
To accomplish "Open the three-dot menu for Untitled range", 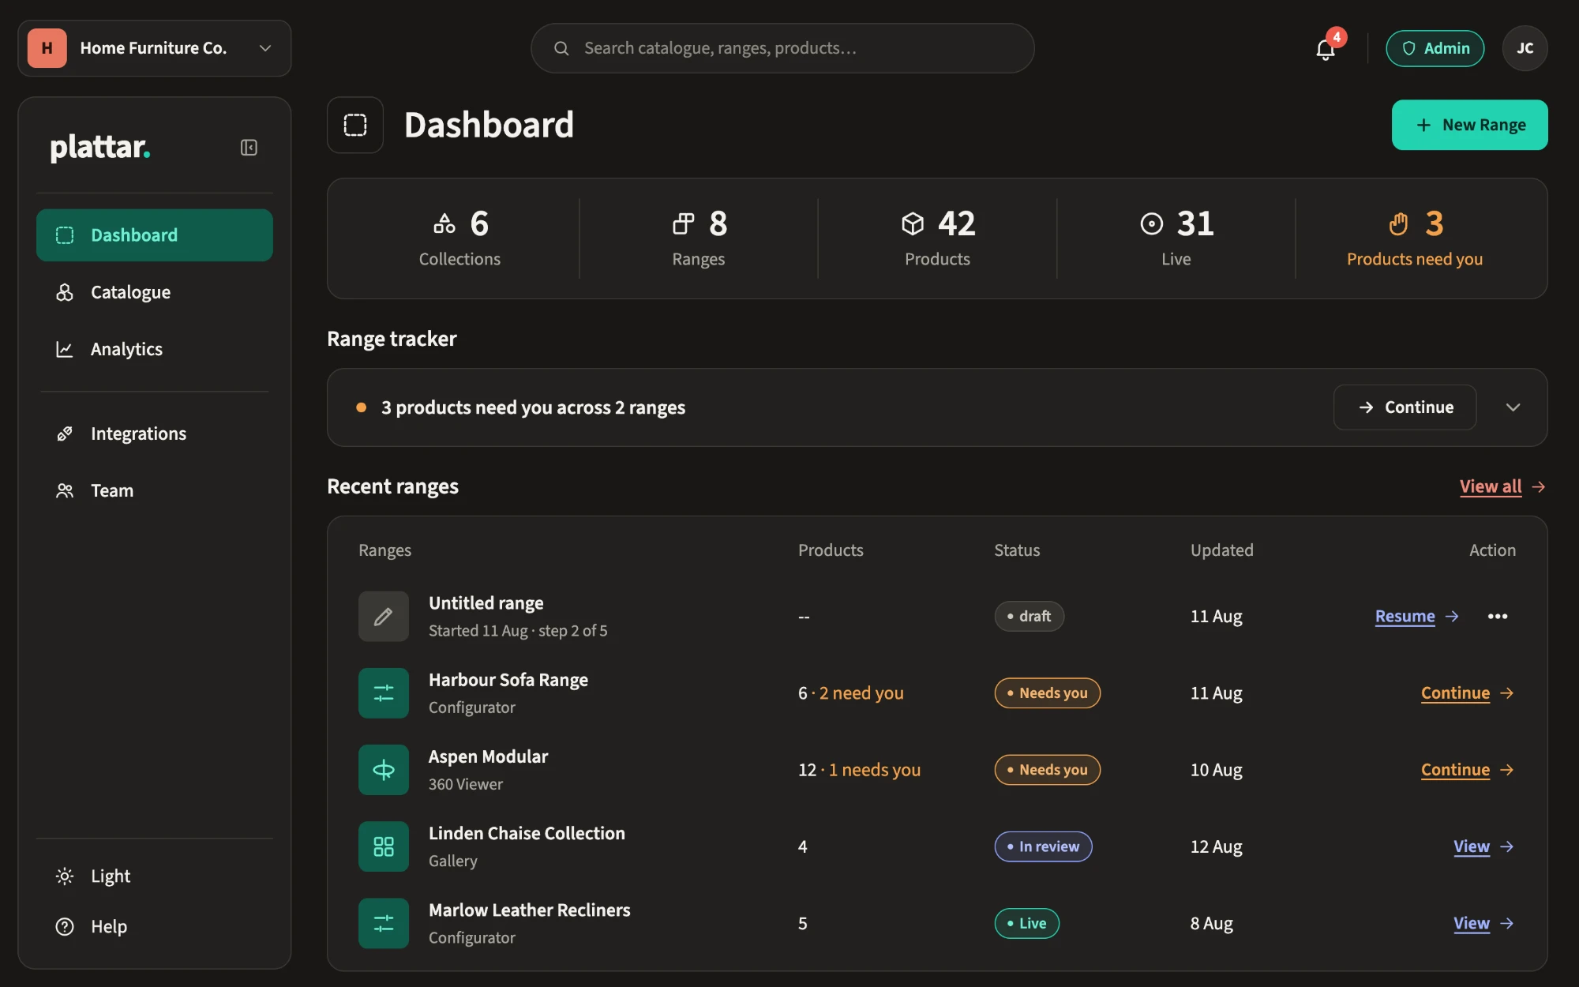I will pyautogui.click(x=1498, y=616).
